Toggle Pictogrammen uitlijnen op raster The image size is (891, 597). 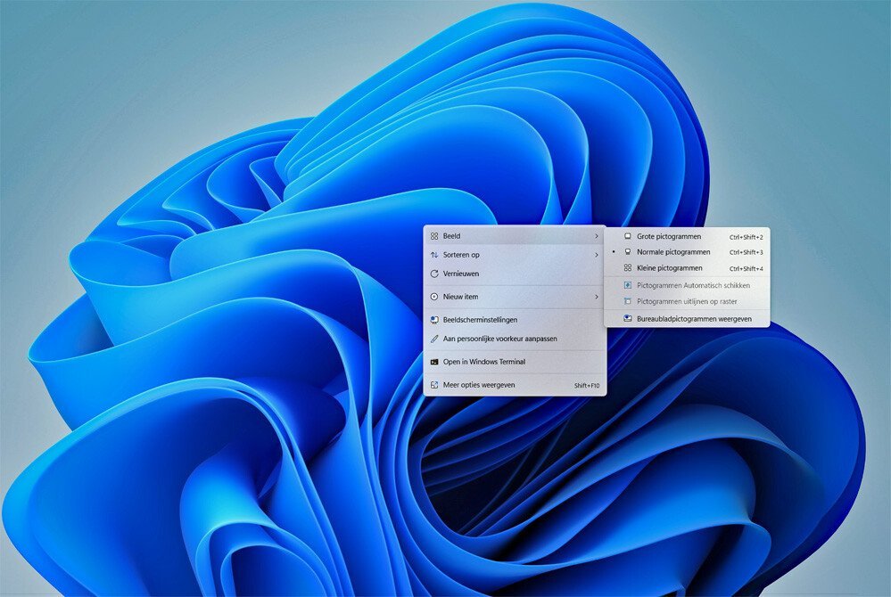click(687, 301)
